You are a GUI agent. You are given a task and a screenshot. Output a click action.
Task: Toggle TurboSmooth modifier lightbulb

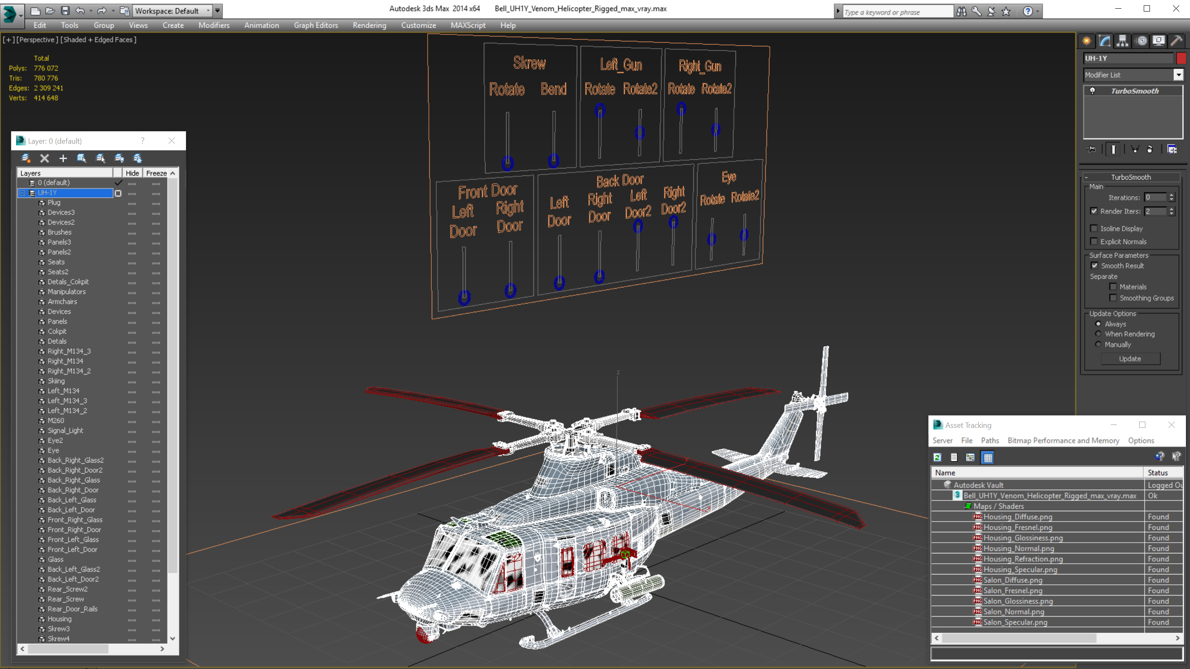coord(1092,91)
